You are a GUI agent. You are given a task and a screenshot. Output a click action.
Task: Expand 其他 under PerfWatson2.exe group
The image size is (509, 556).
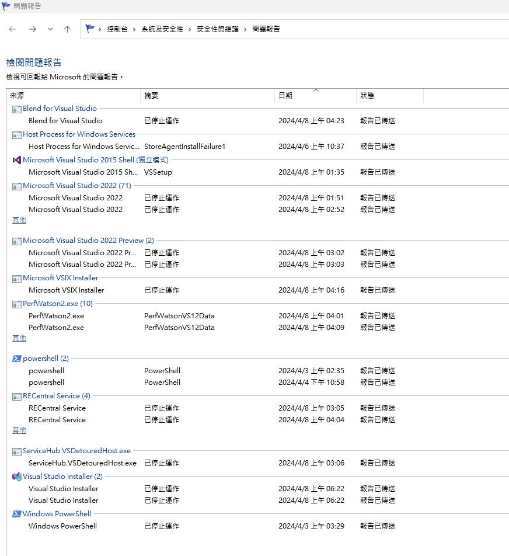coord(19,338)
